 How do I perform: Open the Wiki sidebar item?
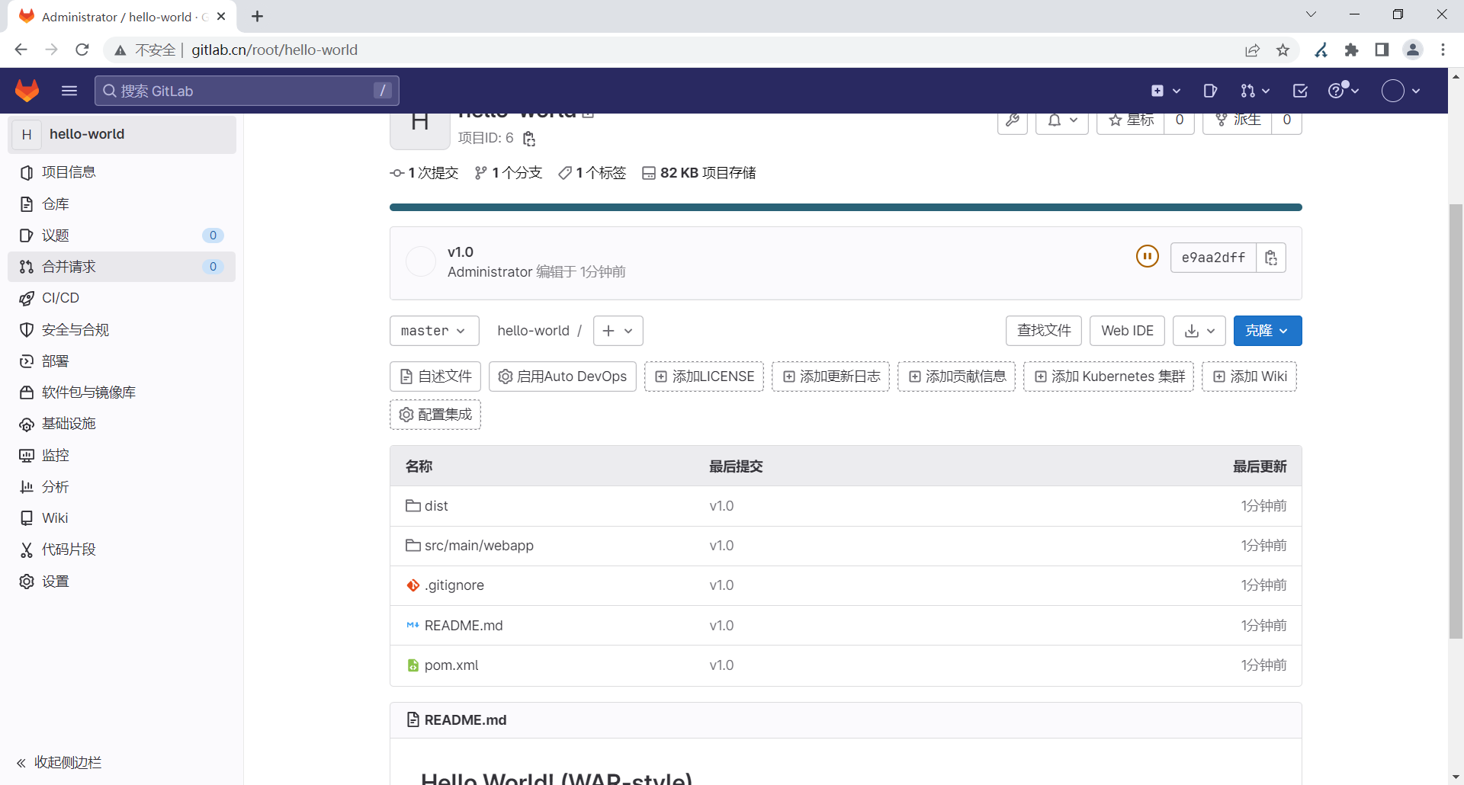(x=122, y=518)
